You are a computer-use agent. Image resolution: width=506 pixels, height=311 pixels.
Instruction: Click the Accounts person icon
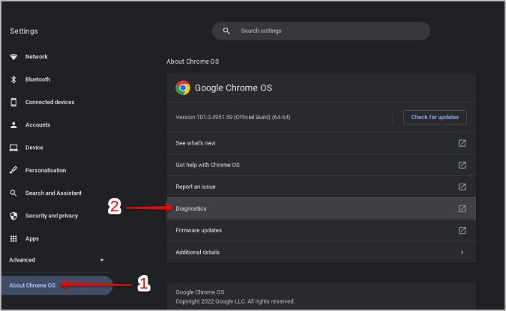tap(13, 125)
